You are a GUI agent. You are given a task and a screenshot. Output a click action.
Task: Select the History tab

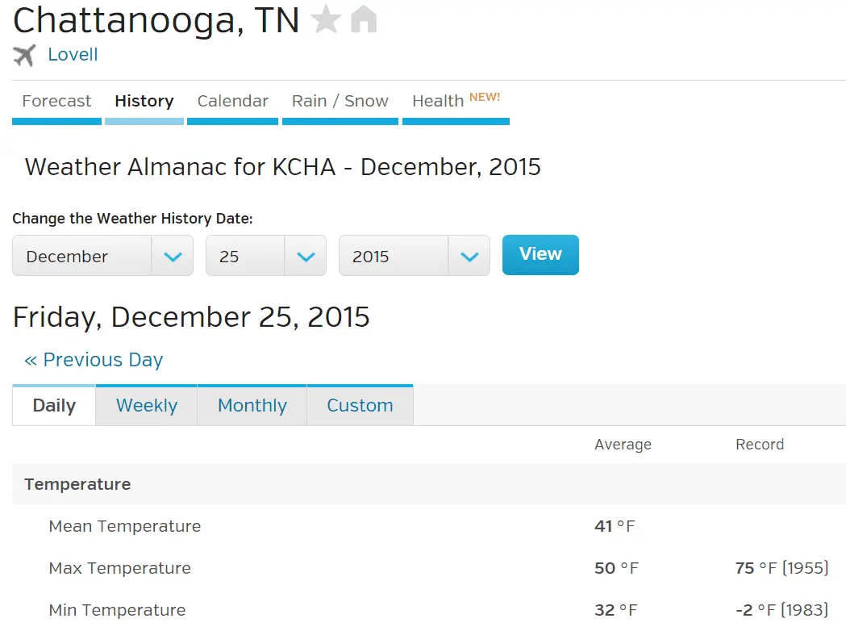(x=144, y=102)
